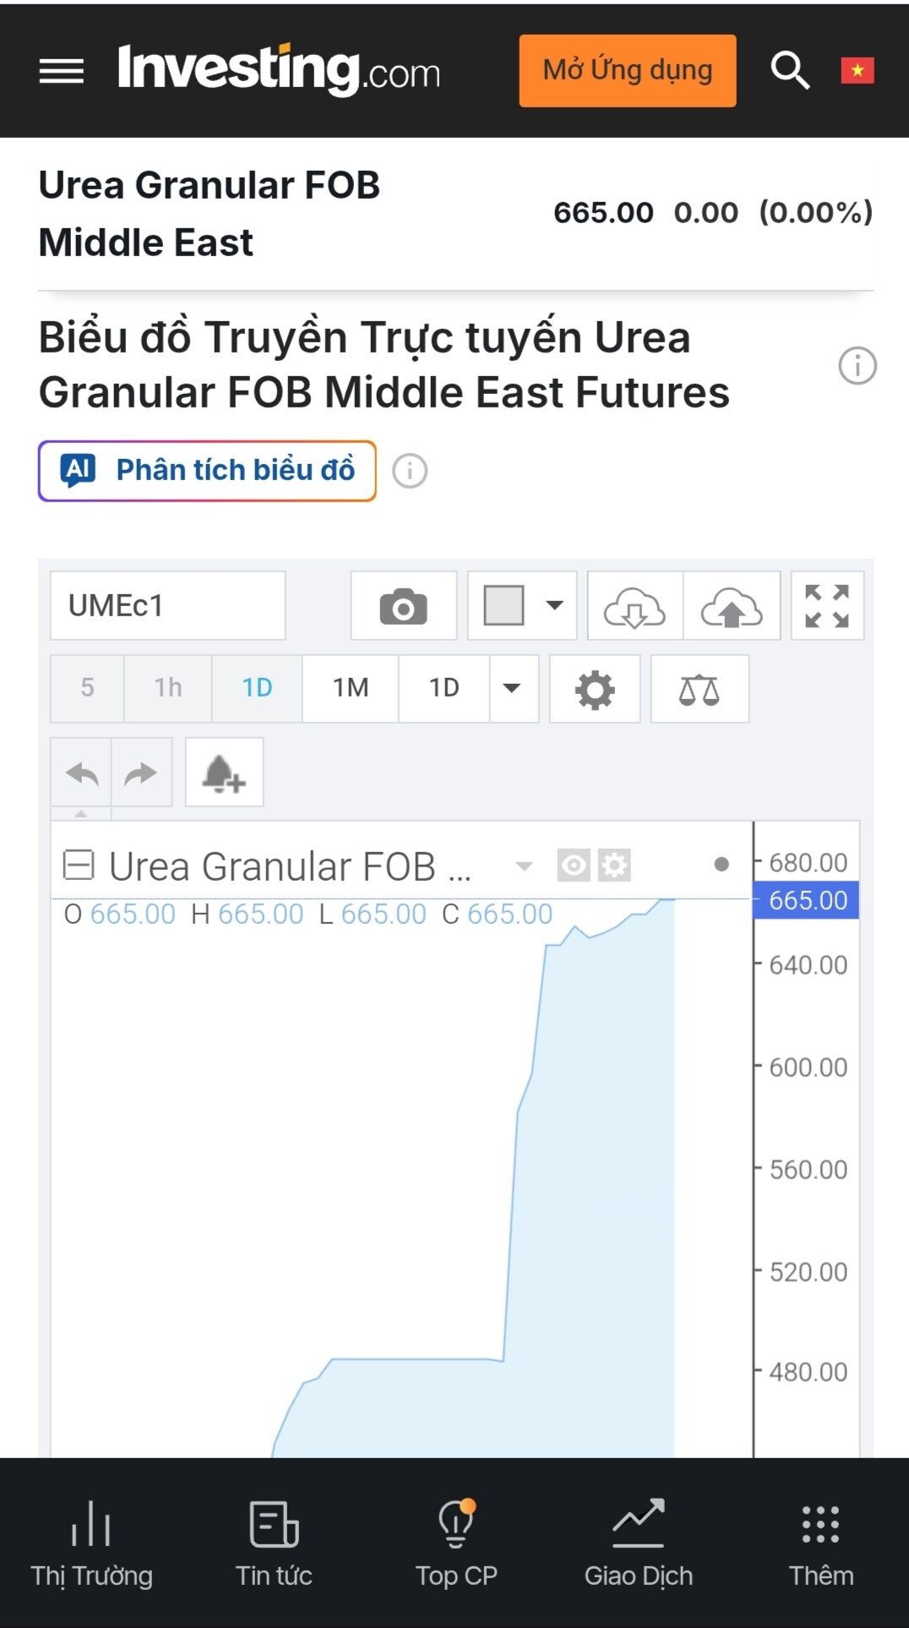Enter fullscreen chart mode

pos(826,606)
